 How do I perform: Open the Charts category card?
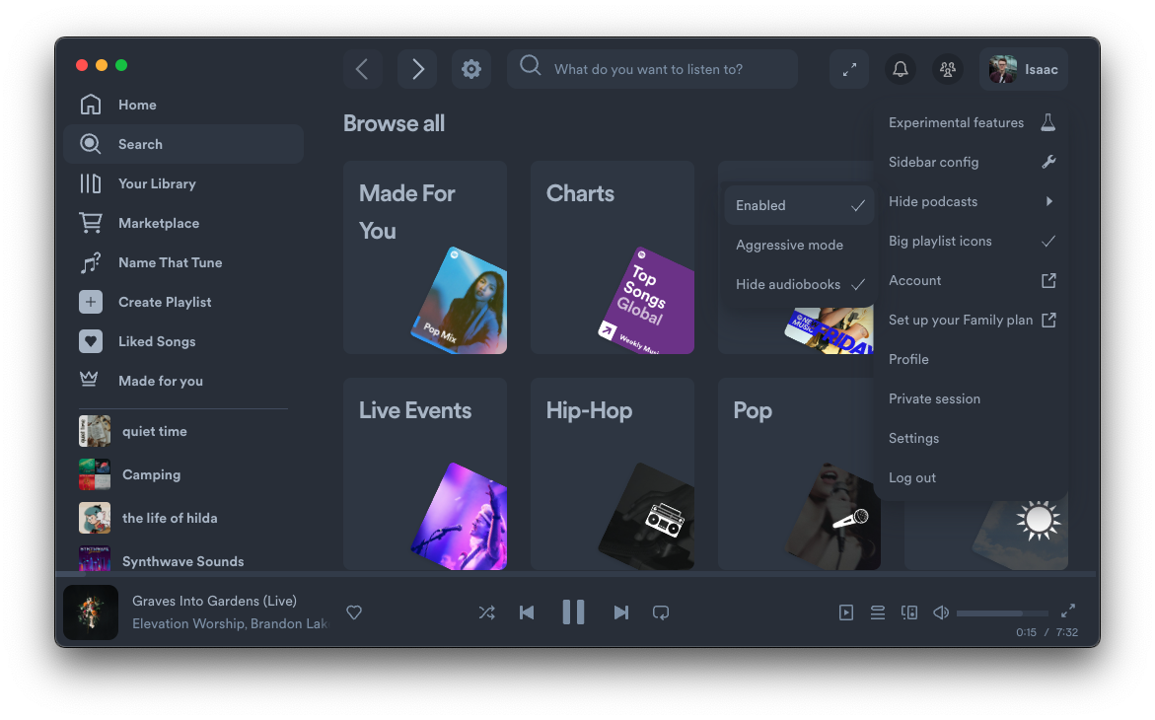pos(613,257)
